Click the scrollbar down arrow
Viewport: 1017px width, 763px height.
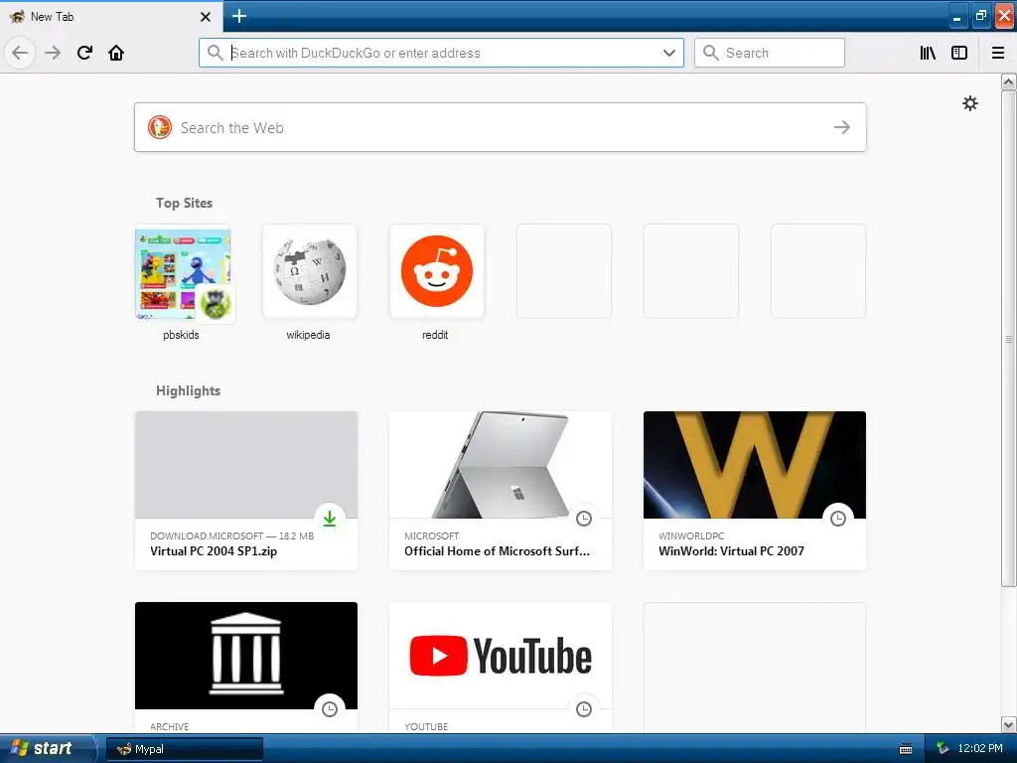pos(1008,724)
